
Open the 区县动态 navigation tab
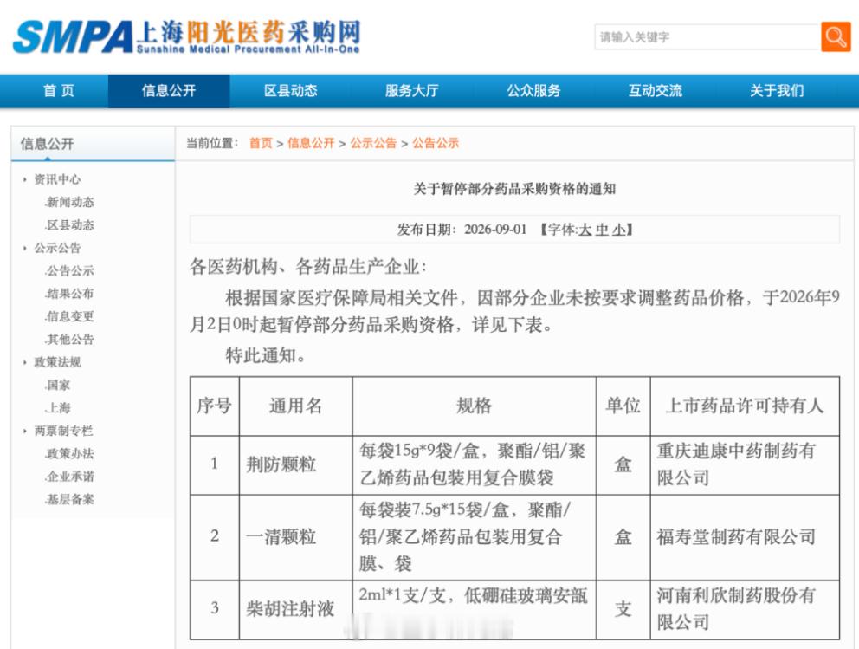coord(290,90)
